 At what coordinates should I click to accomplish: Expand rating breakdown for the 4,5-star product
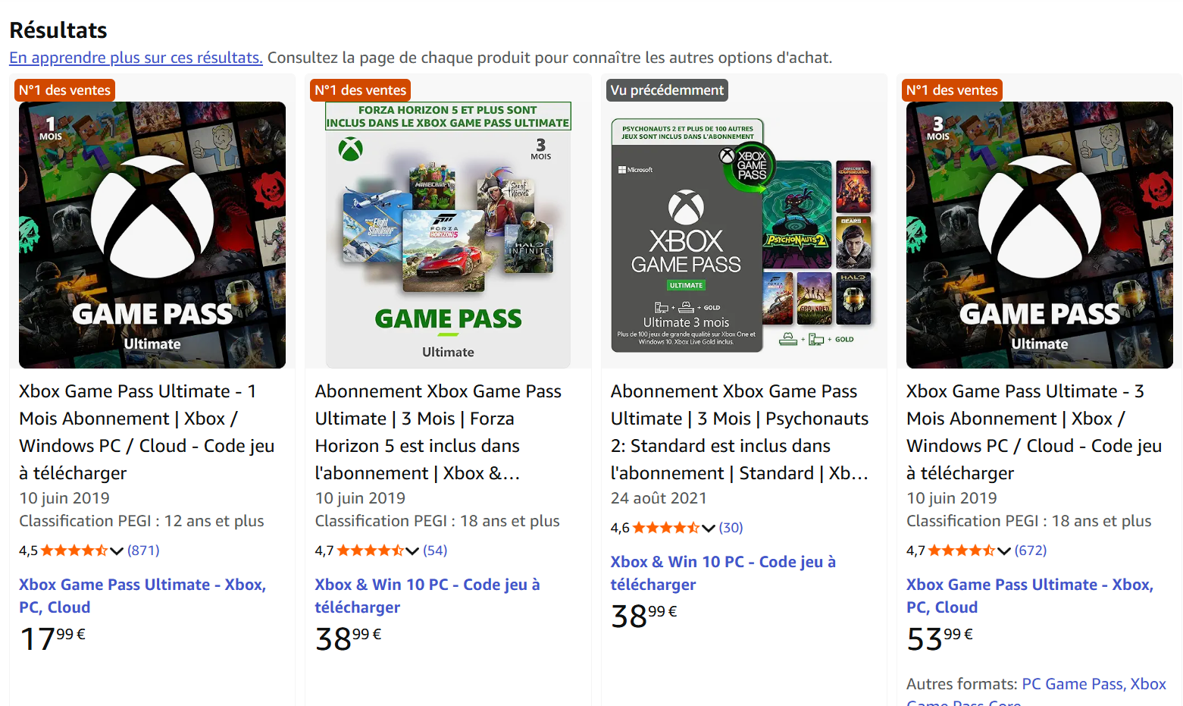(x=117, y=551)
